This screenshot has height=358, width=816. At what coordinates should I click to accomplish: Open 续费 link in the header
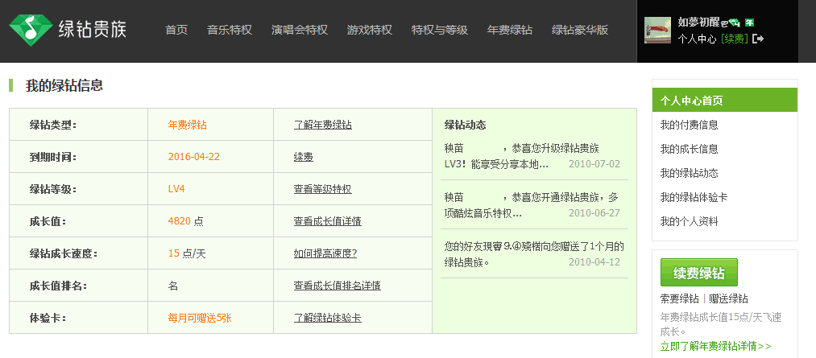coord(735,39)
